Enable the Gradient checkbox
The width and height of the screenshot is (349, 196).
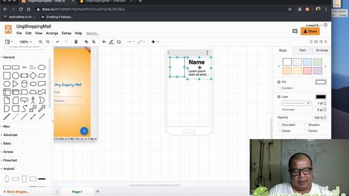(x=279, y=88)
